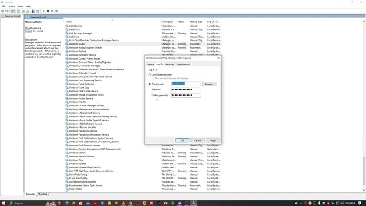Image resolution: width=366 pixels, height=206 pixels.
Task: Select the Windows Time service row
Action: [143, 160]
